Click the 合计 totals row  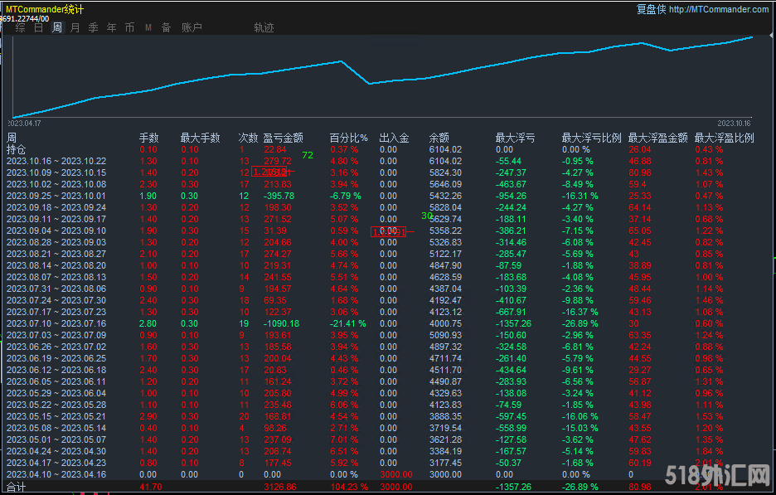pos(16,488)
